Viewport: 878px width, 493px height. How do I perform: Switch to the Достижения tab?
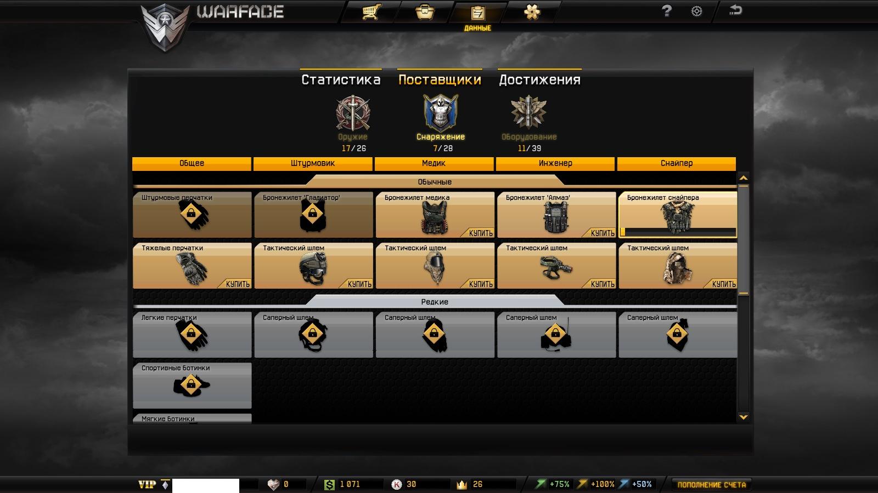pyautogui.click(x=539, y=79)
